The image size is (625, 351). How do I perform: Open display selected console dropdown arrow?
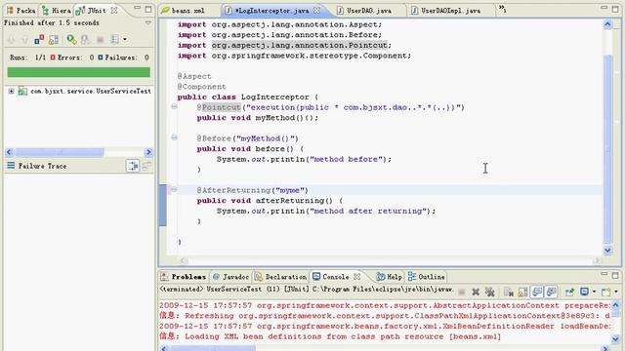click(x=594, y=292)
